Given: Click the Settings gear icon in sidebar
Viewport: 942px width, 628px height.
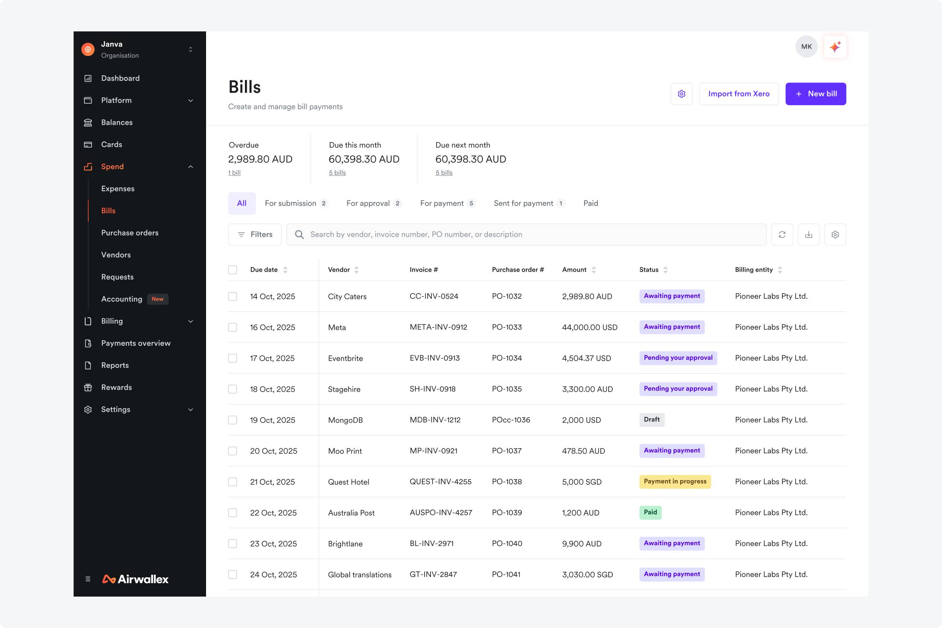Looking at the screenshot, I should pyautogui.click(x=88, y=409).
